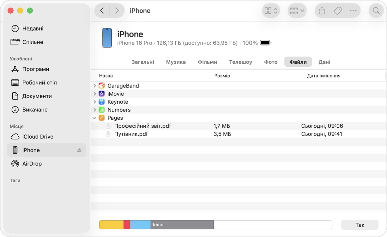Click the GarageBand name label
The width and height of the screenshot is (387, 237).
(123, 86)
